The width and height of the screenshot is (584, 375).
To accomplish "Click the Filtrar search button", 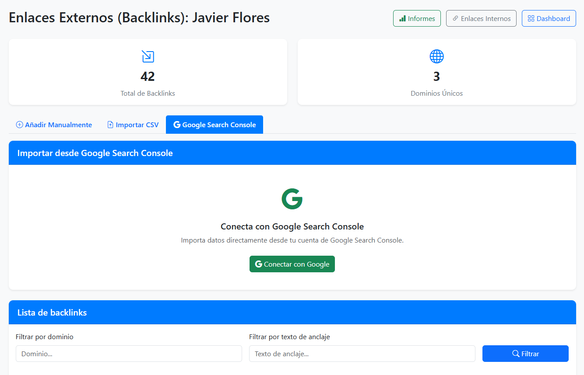I will [x=525, y=354].
